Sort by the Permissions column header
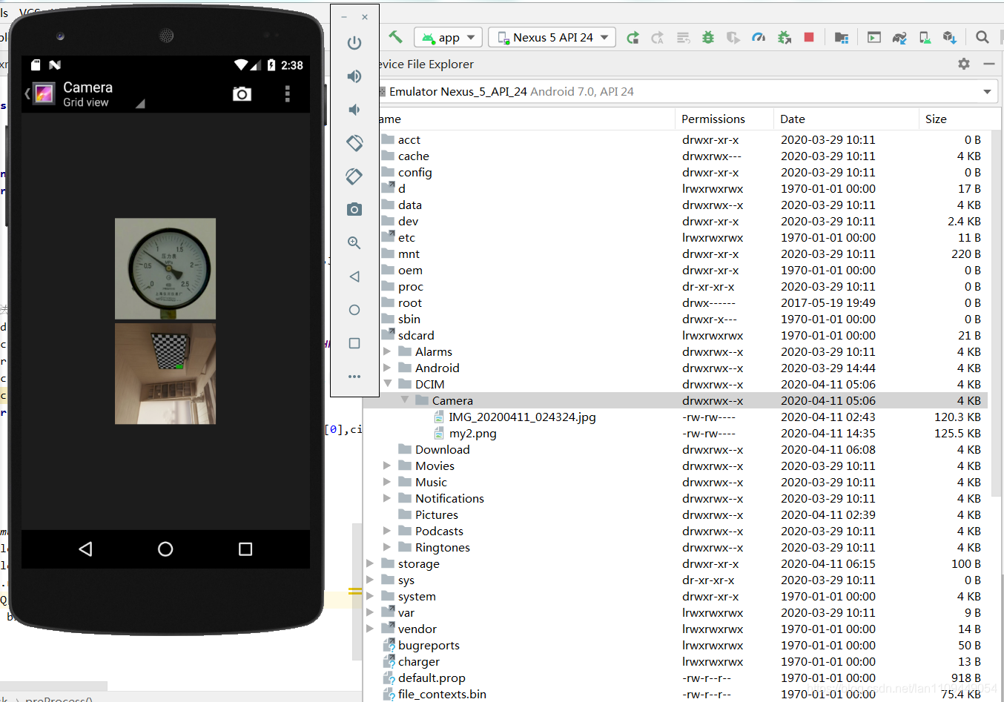1004x702 pixels. 713,119
